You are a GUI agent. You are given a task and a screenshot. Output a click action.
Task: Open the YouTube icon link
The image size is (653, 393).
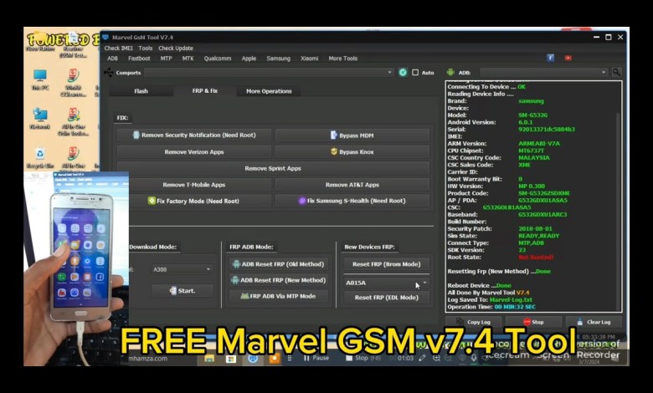tap(568, 59)
